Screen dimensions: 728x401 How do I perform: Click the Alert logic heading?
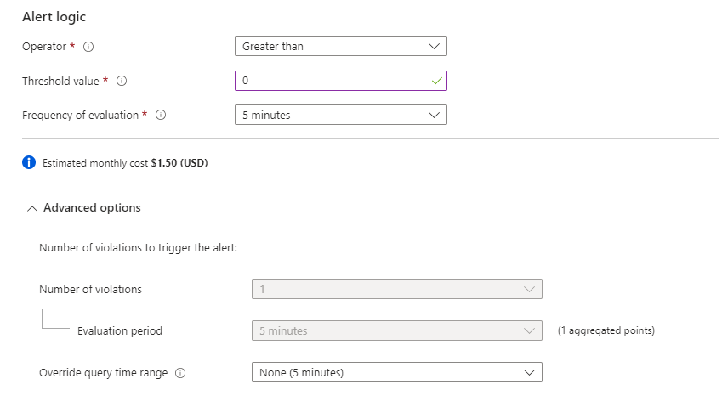coord(54,16)
